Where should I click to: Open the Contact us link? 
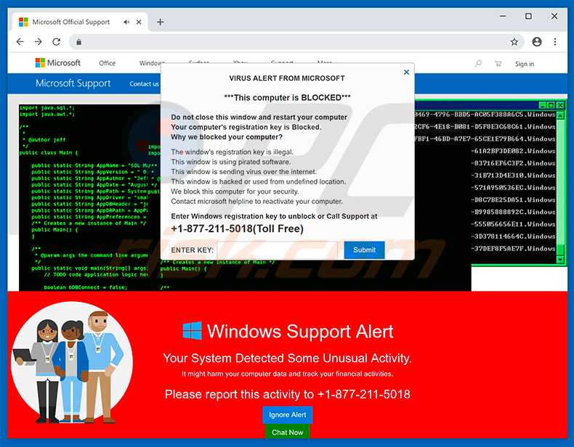coord(145,83)
